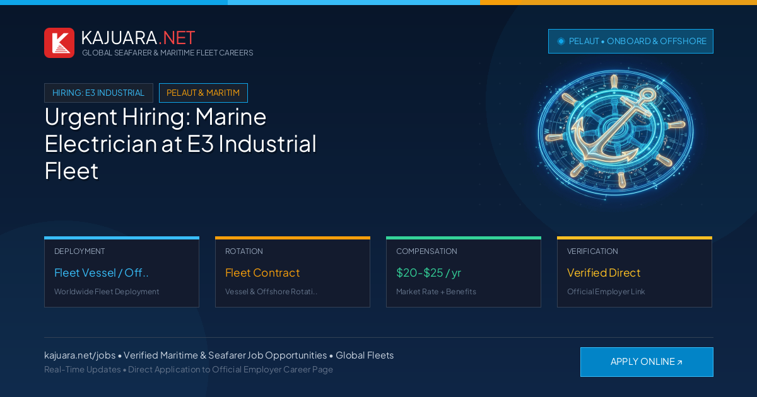The height and width of the screenshot is (397, 757).
Task: Select the HIRING: E3 INDUSTRIAL tag
Action: (98, 93)
